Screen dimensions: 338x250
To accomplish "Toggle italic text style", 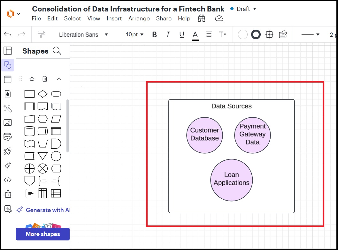I will [x=168, y=34].
